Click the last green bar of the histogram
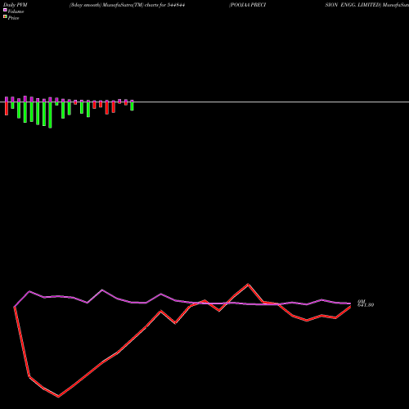 tap(132, 106)
